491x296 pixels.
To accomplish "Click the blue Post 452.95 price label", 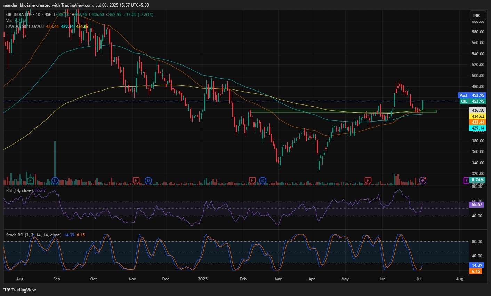I will [x=472, y=95].
